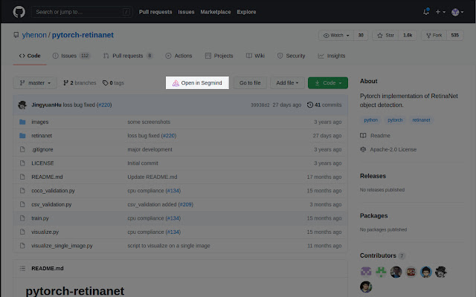Screen dimensions: 476x297
Task: Open the notifications bell icon
Action: pos(426,12)
